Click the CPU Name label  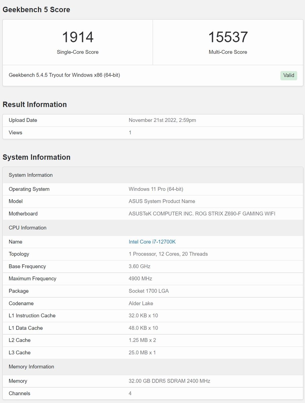[x=15, y=242]
